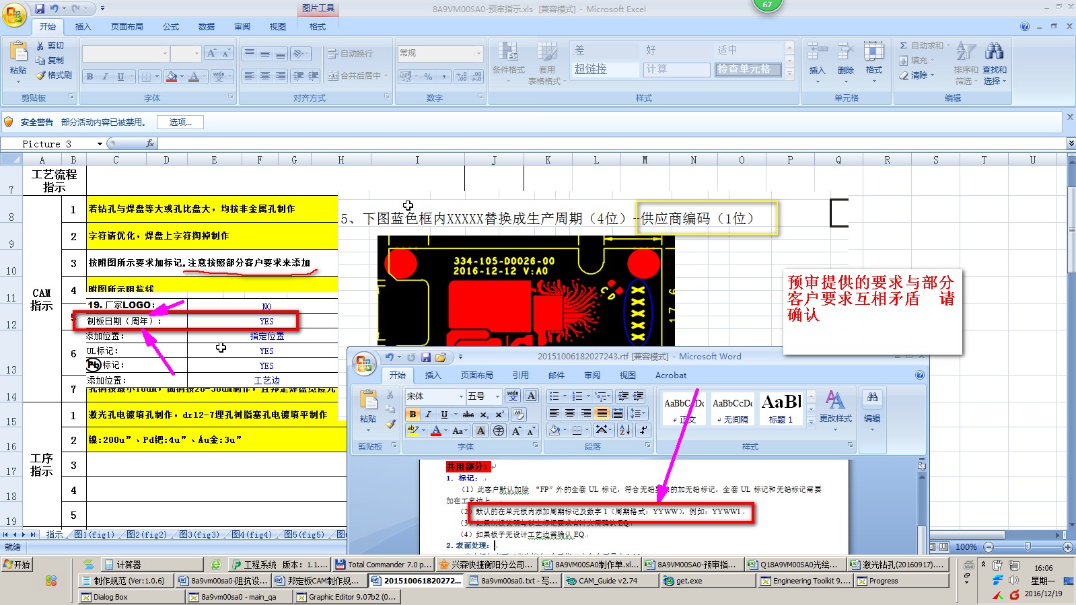Save the Excel workbook from quick access toolbar
The height and width of the screenshot is (605, 1076).
coord(40,9)
